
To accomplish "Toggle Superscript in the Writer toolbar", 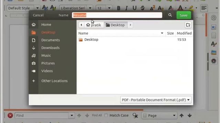I will [x=152, y=8].
